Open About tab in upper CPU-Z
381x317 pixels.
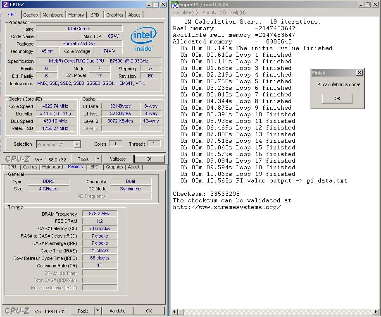coord(134,15)
